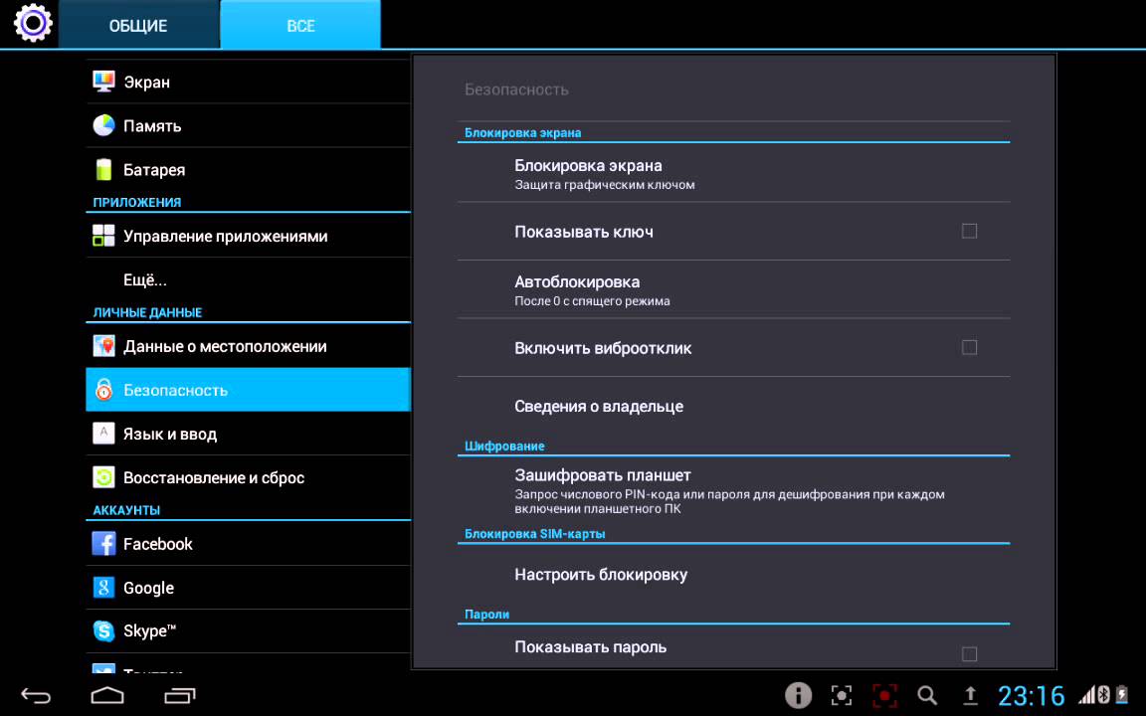Tap the Восстановление и сброс icon

[103, 477]
